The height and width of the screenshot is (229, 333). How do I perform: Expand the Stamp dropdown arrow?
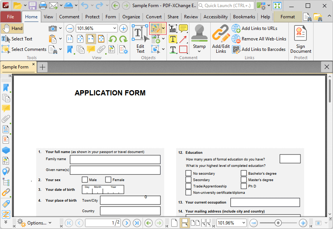pyautogui.click(x=199, y=51)
